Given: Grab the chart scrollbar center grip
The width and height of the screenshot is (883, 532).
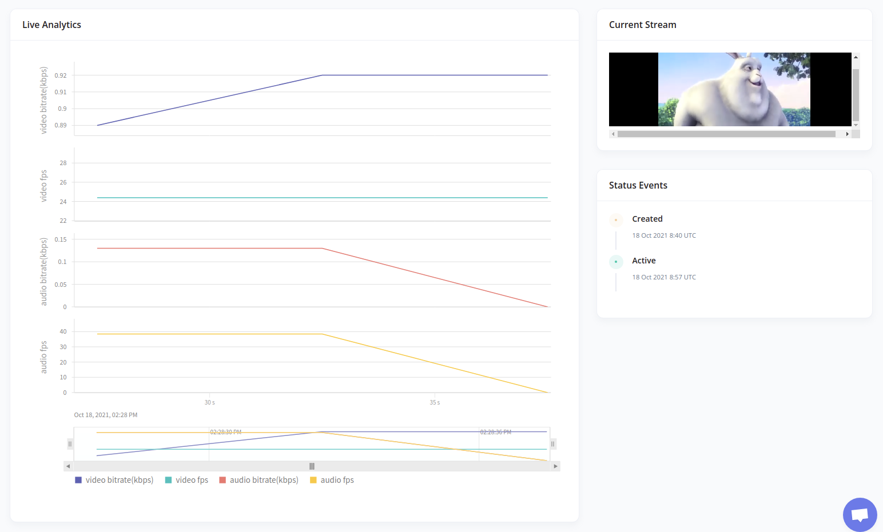Looking at the screenshot, I should [x=312, y=466].
